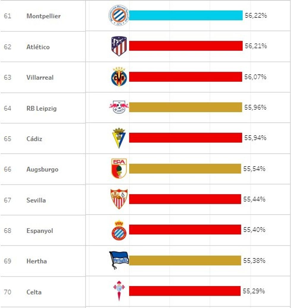This screenshot has height=308, width=291.
Task: Click the RB Leipzig logo
Action: (x=119, y=107)
